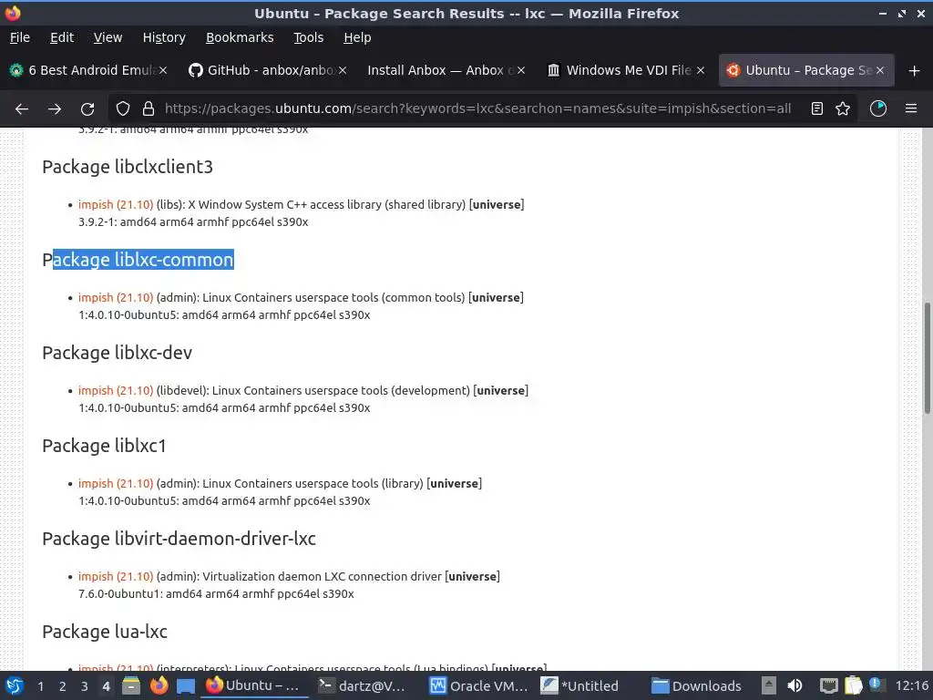Open the volume speaker tray icon

[x=795, y=685]
